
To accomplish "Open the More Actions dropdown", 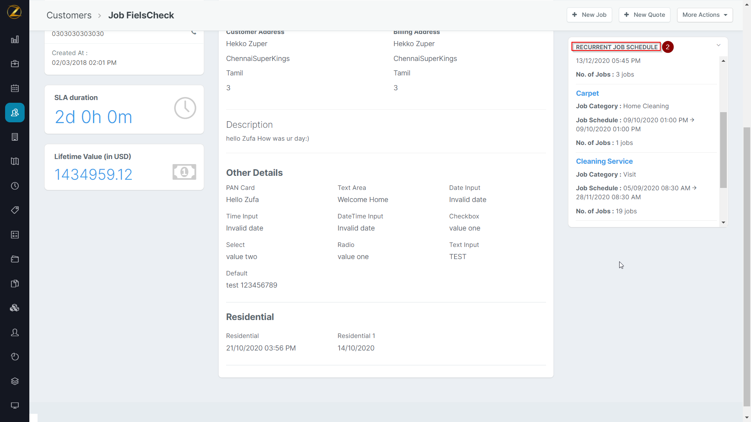I will coord(704,15).
